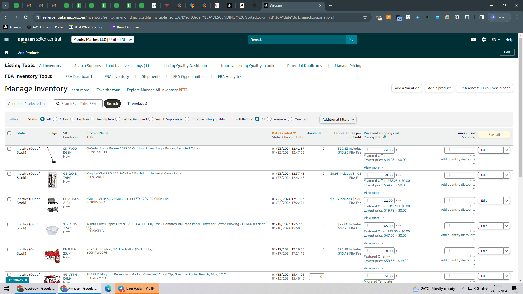
Task: Click the Maglite Mini PRO flashlight image
Action: point(52,180)
